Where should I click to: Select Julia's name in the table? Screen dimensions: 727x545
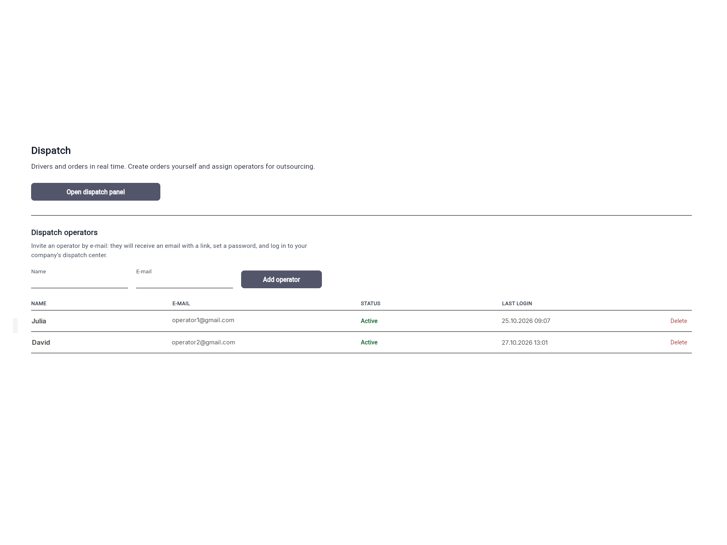pos(39,321)
